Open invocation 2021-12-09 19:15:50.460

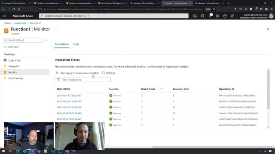[69, 113]
